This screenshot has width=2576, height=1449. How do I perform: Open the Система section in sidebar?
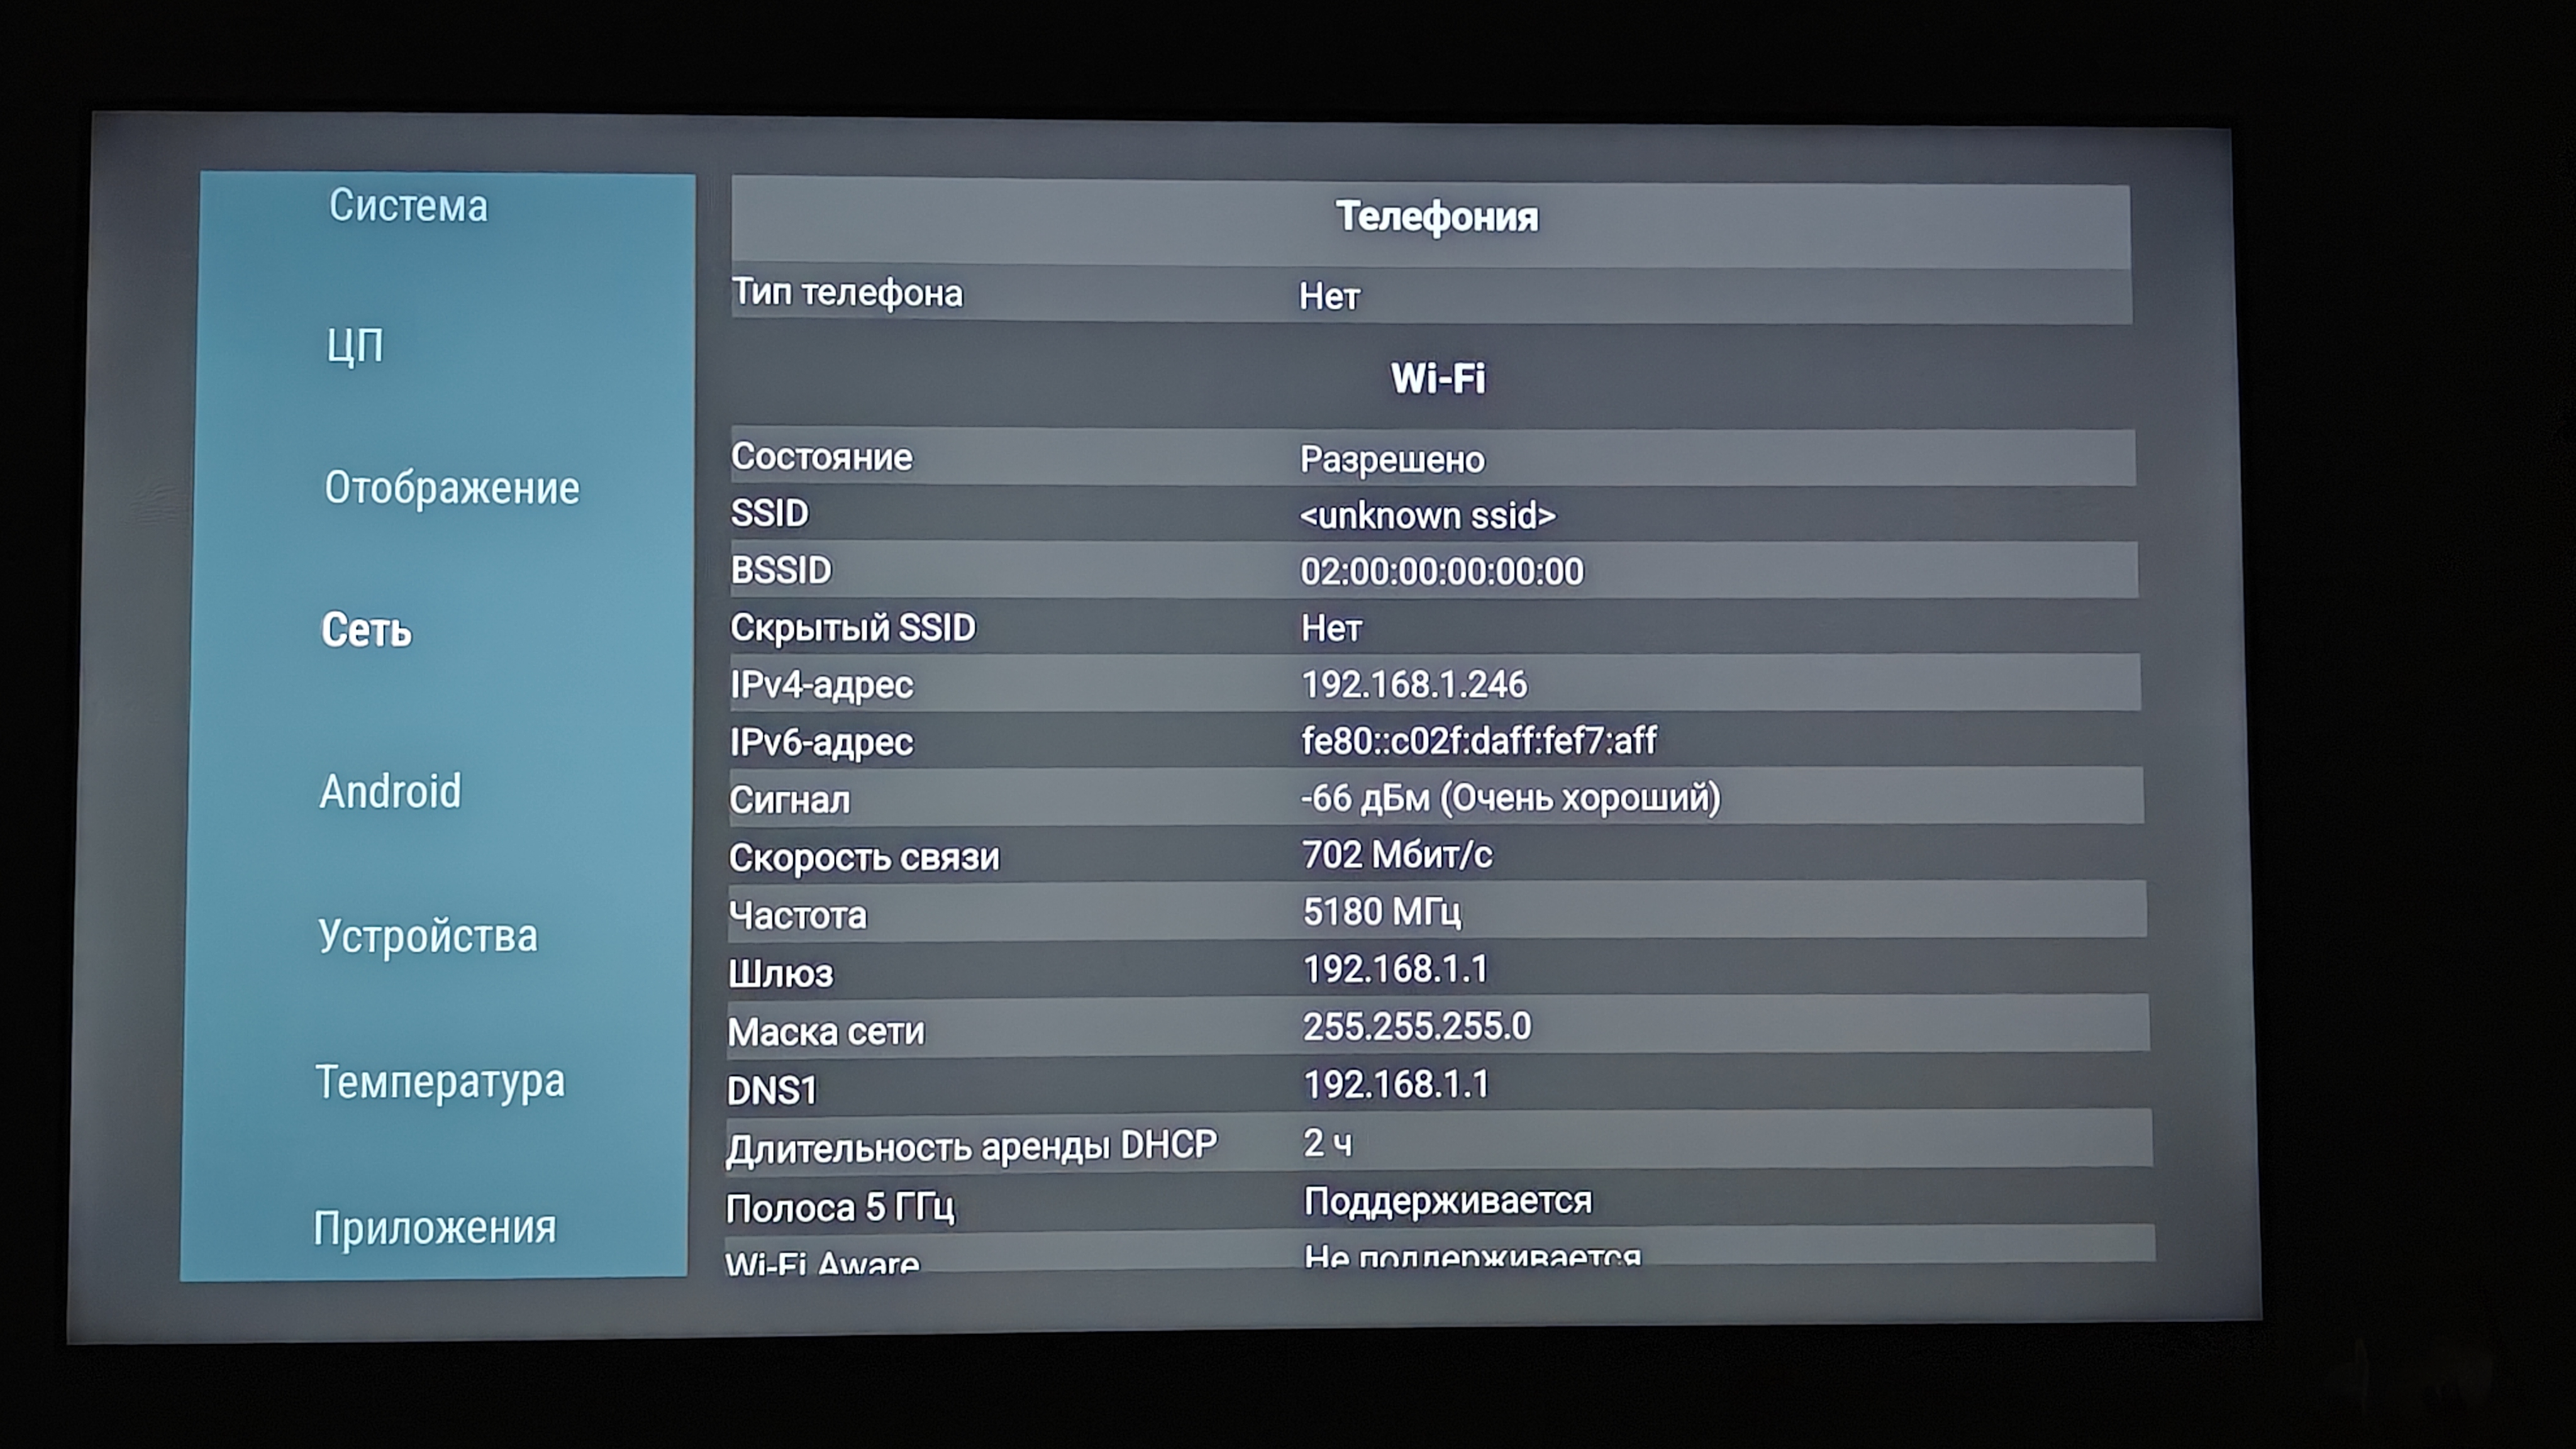click(408, 206)
